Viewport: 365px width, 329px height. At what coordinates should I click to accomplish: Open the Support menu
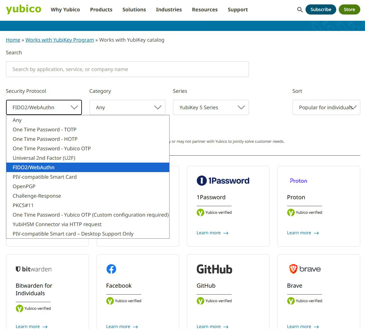tap(238, 9)
